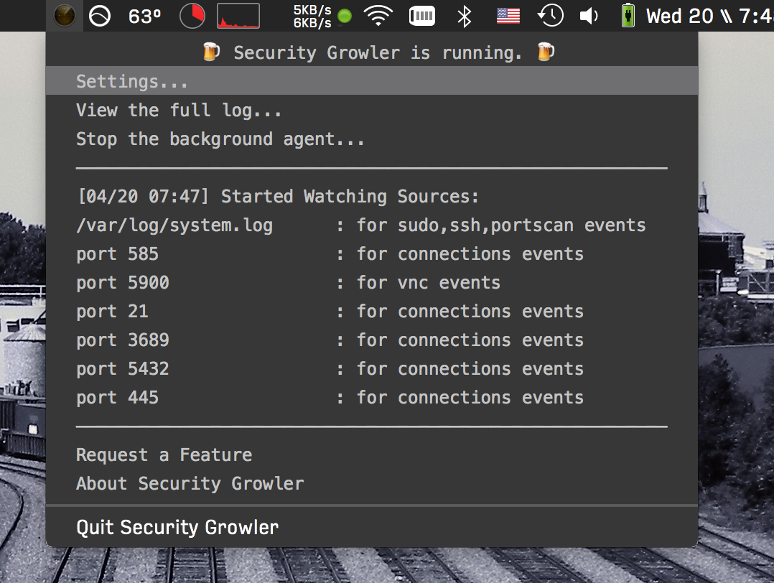Select the port 5900 vnc events entry
This screenshot has width=774, height=583.
(x=287, y=282)
